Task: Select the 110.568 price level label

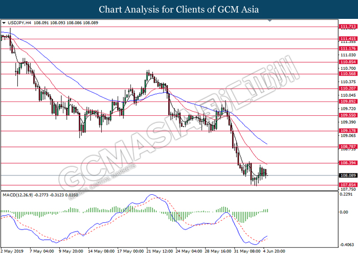Action: tap(348, 74)
